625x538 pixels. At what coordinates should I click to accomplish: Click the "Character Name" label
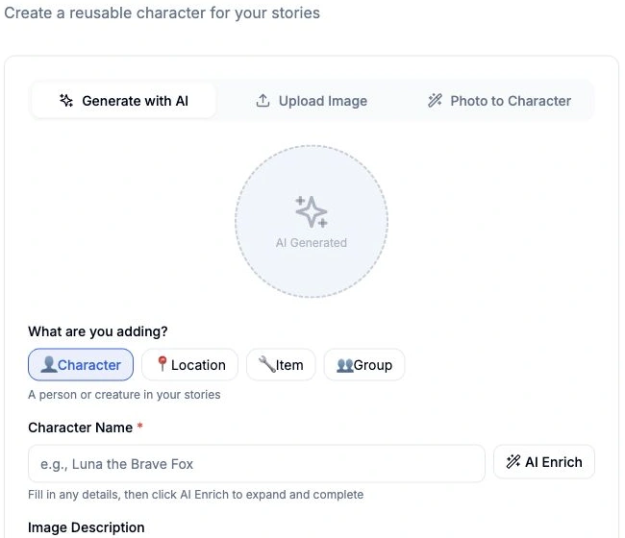click(x=80, y=428)
